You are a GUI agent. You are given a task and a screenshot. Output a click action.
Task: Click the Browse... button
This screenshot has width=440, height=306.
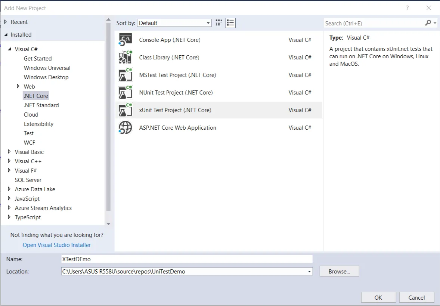[339, 272]
